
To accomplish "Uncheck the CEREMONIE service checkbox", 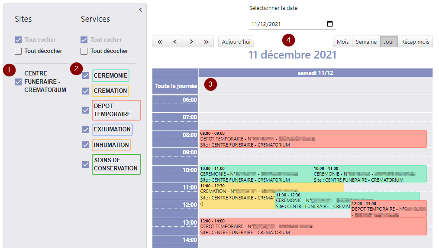I will point(86,75).
